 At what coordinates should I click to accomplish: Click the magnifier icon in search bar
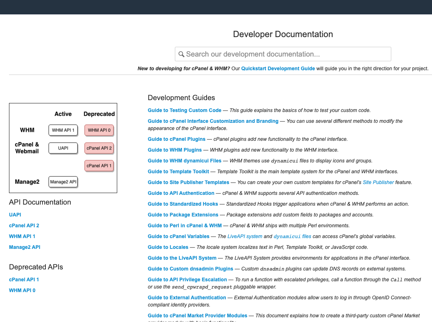tap(181, 54)
